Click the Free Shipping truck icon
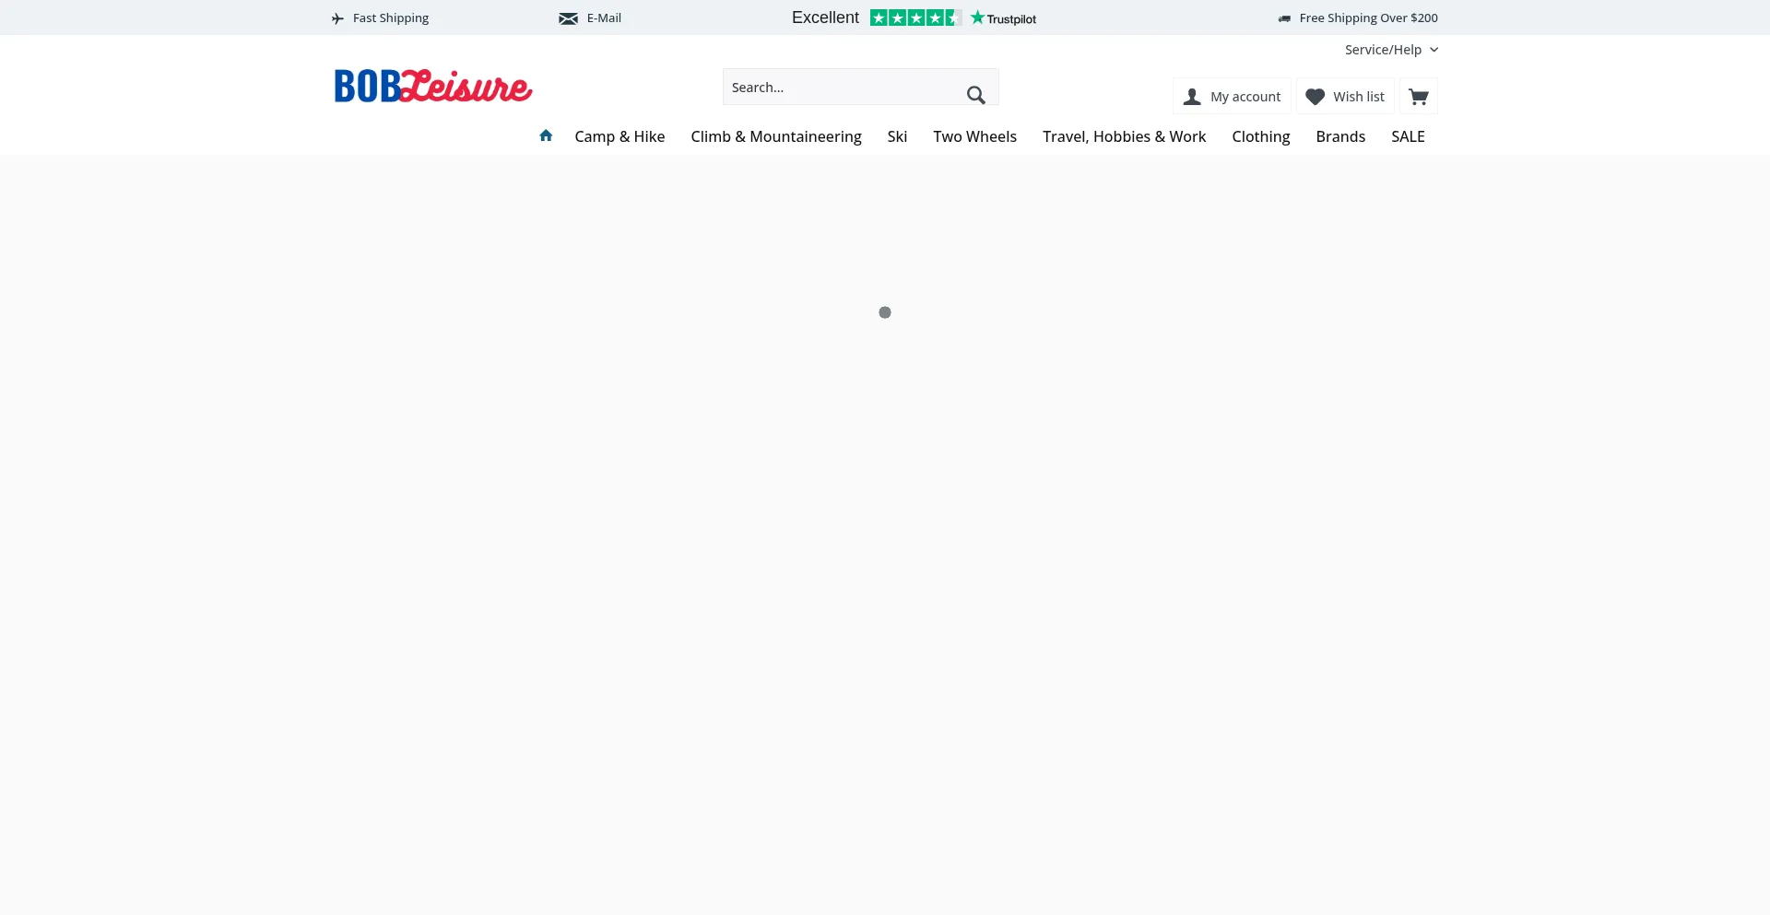The height and width of the screenshot is (915, 1770). click(x=1284, y=18)
